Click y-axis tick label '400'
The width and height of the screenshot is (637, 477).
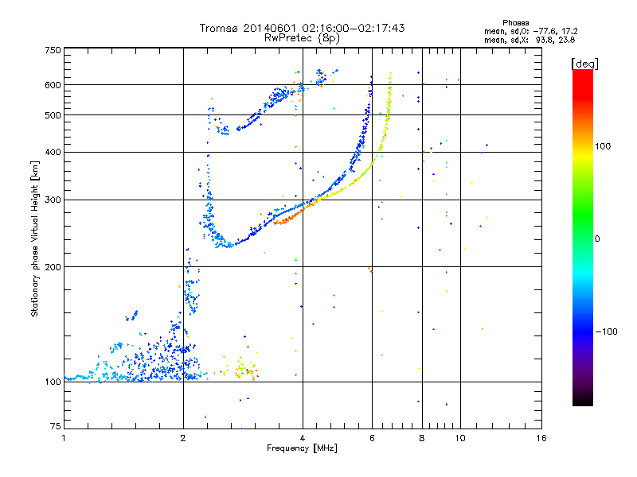point(53,152)
